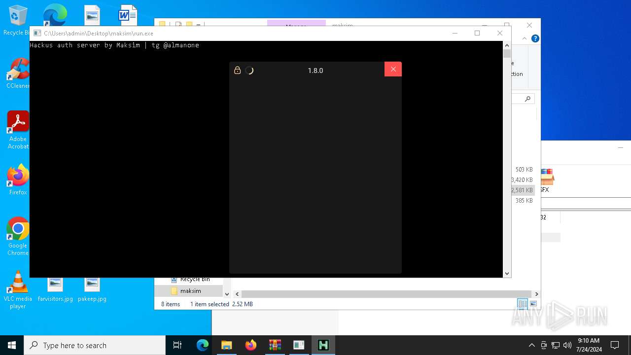631x355 pixels.
Task: Click the 2,581 KB file size cell
Action: (x=522, y=190)
